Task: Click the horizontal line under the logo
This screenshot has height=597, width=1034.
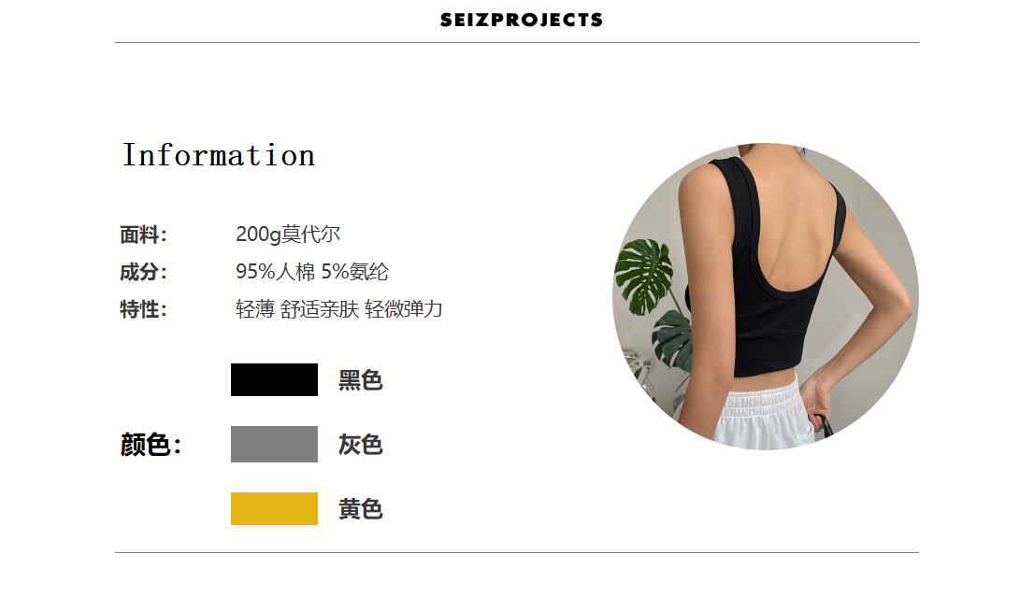Action: pos(517,43)
